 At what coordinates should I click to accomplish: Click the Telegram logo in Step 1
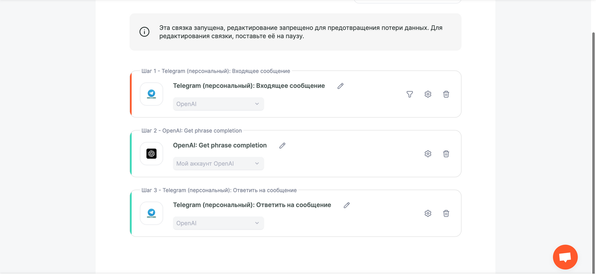(152, 94)
